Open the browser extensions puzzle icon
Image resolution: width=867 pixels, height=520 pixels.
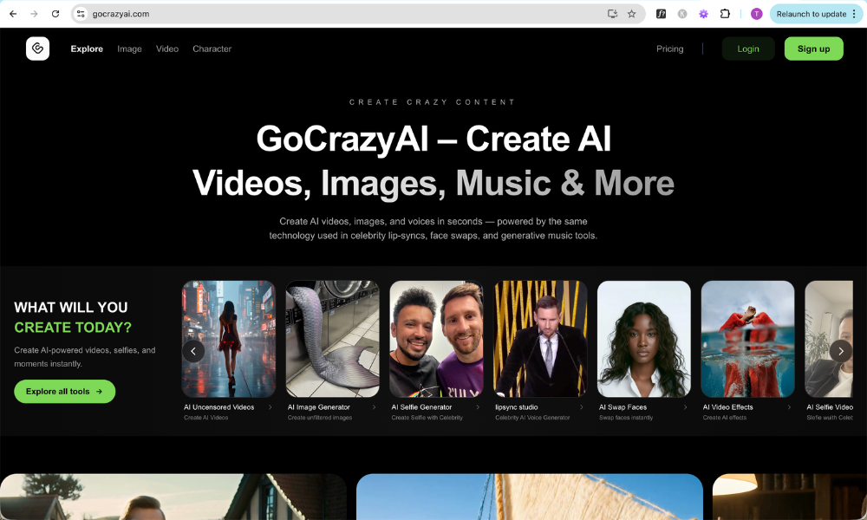[x=726, y=14]
